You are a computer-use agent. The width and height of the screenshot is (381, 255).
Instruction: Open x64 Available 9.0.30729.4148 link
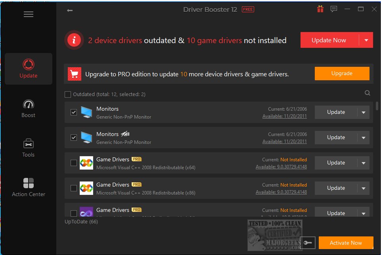(x=281, y=167)
